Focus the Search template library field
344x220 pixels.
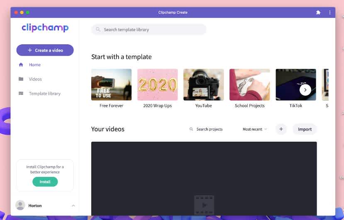click(x=149, y=29)
